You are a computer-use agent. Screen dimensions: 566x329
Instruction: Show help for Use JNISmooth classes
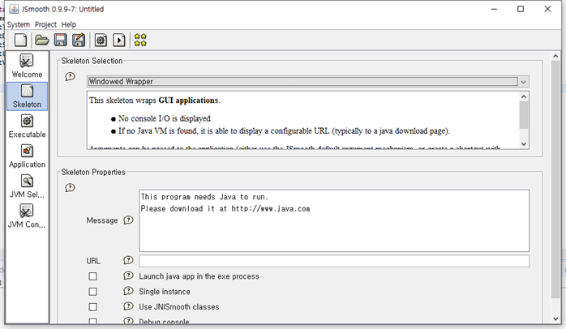pyautogui.click(x=128, y=306)
